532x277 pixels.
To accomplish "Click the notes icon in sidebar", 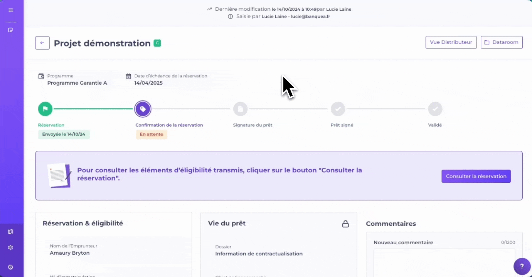I will [x=10, y=30].
